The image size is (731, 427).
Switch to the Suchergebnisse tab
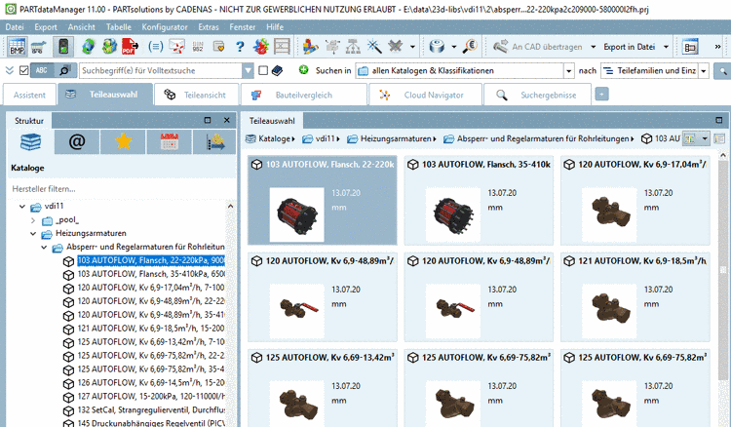pos(537,95)
